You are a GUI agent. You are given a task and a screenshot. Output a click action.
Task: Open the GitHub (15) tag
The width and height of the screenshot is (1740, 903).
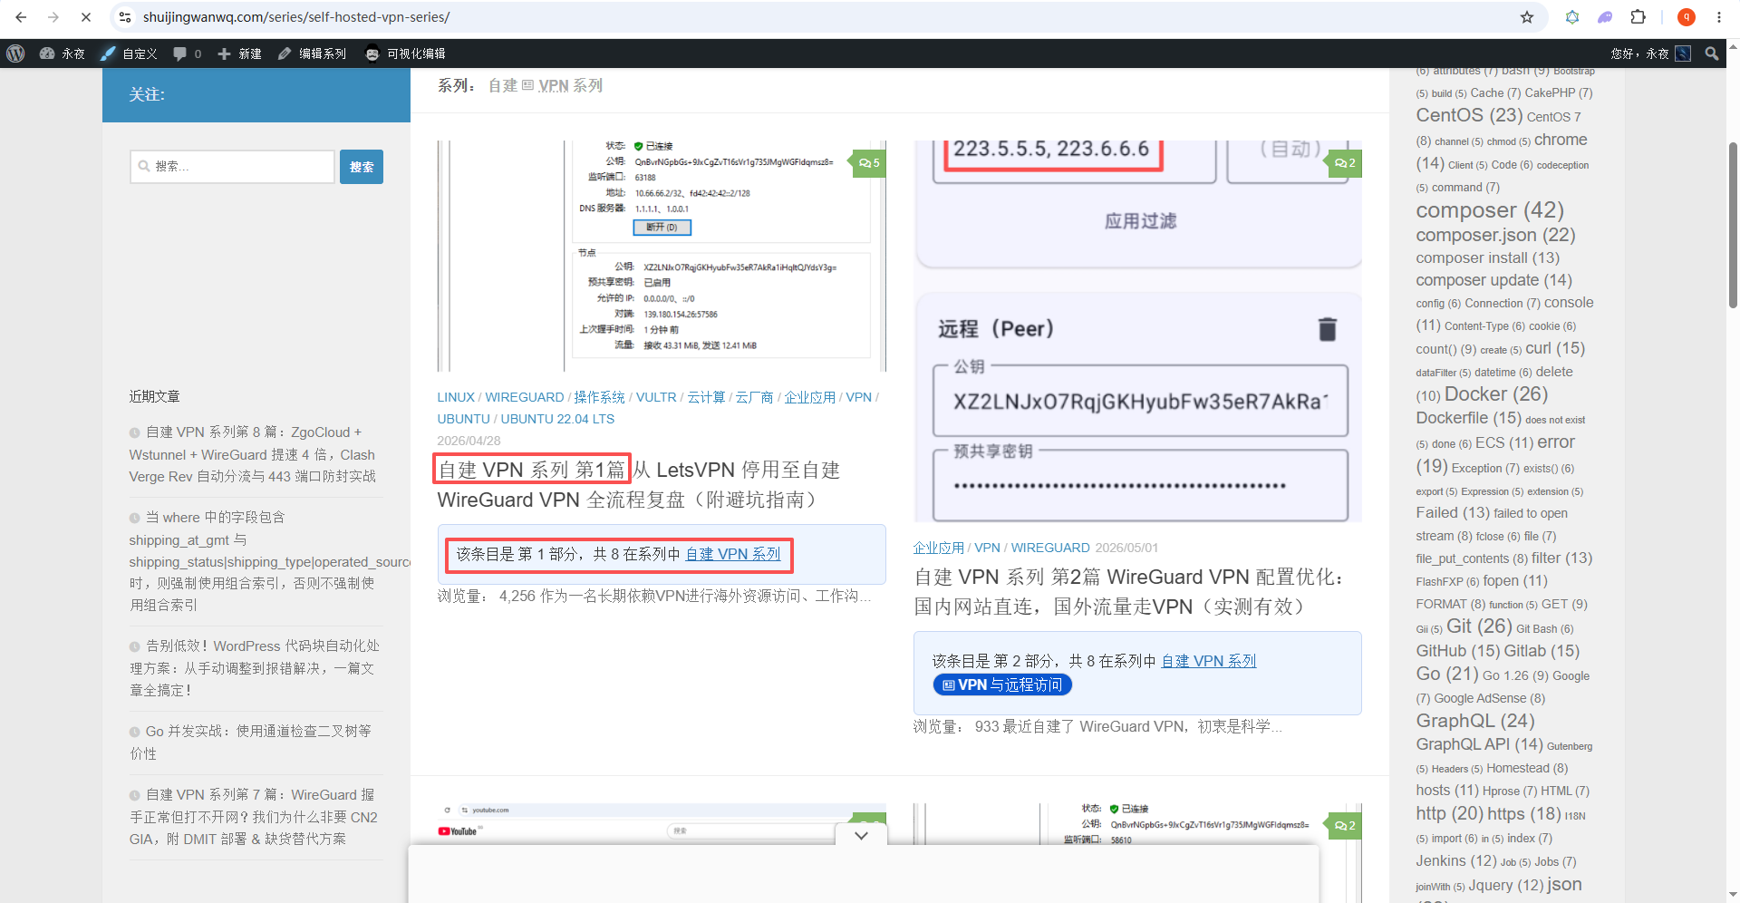[x=1458, y=651]
